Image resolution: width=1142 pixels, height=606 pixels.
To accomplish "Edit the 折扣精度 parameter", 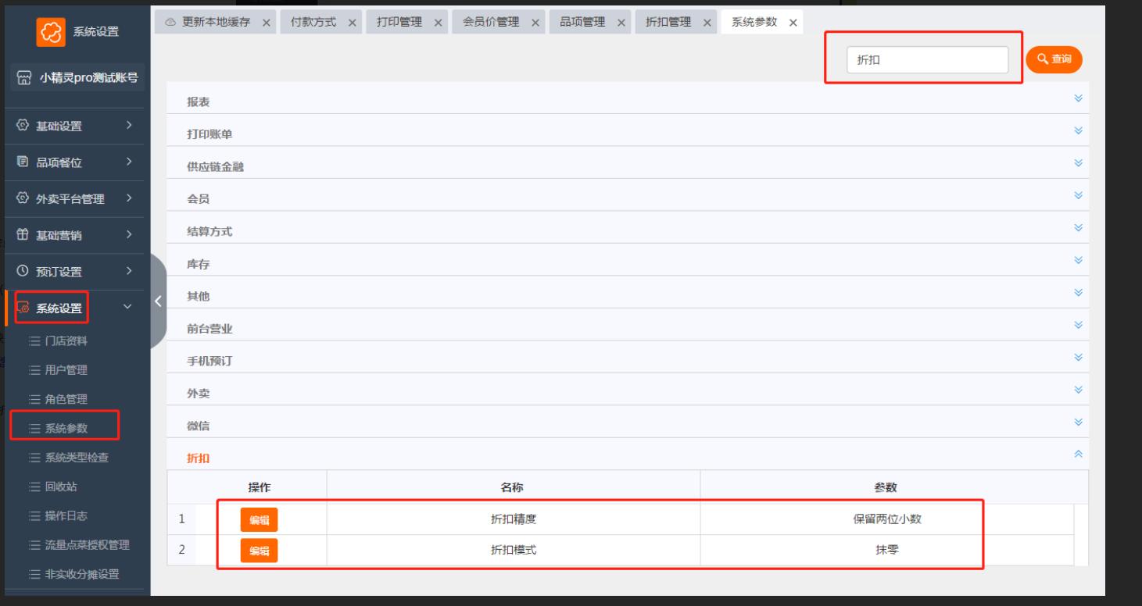I will (259, 520).
